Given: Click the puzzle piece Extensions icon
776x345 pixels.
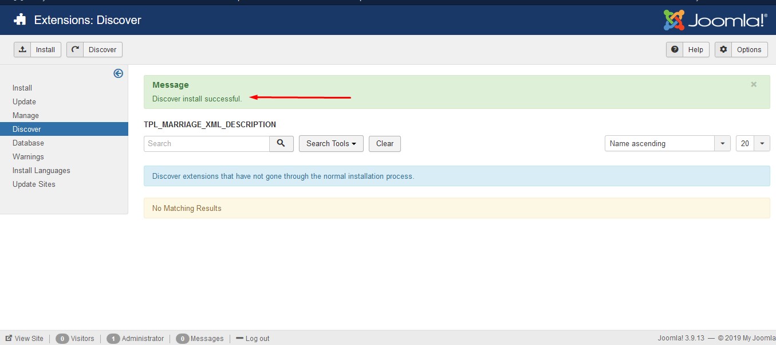Looking at the screenshot, I should [20, 20].
